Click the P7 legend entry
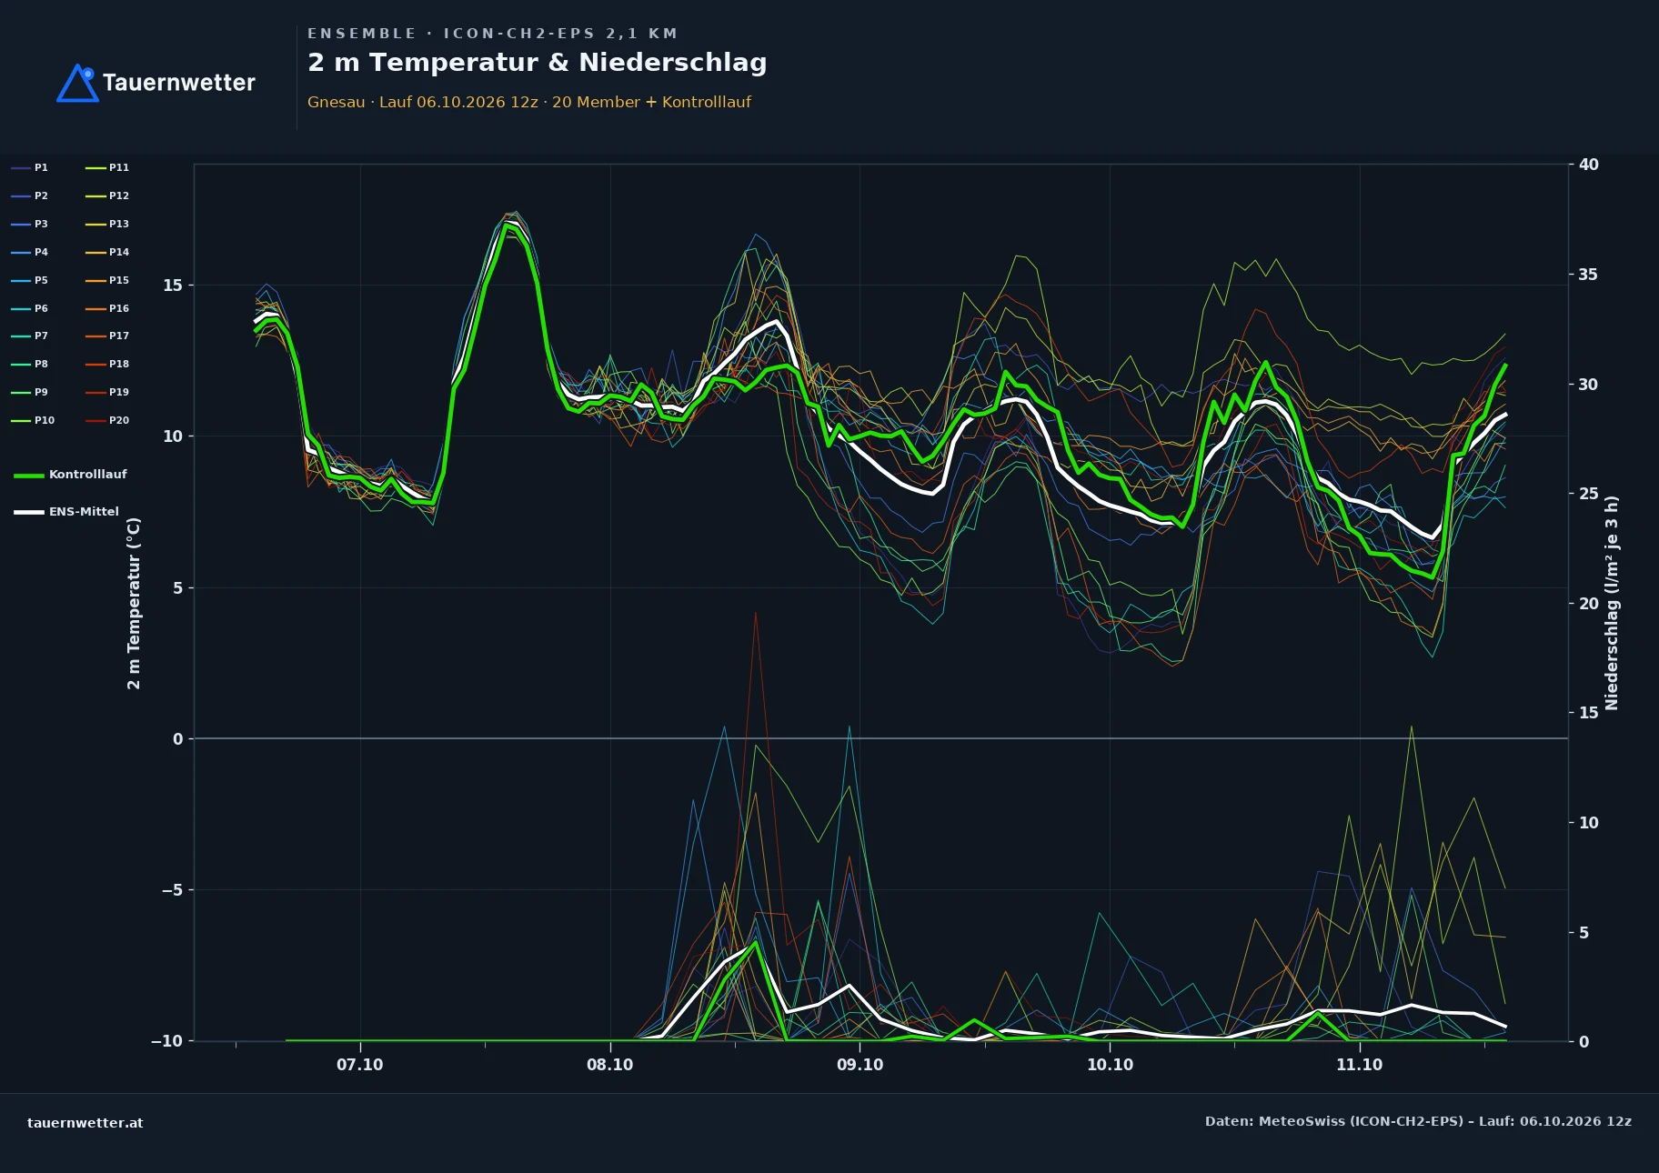Image resolution: width=1659 pixels, height=1173 pixels. click(30, 336)
